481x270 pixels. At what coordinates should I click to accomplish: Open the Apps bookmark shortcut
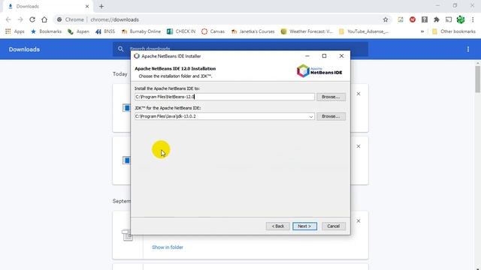tap(15, 31)
